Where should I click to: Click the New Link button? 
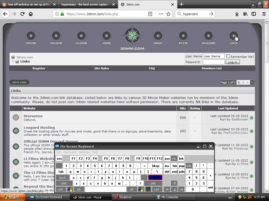pyautogui.click(x=19, y=82)
